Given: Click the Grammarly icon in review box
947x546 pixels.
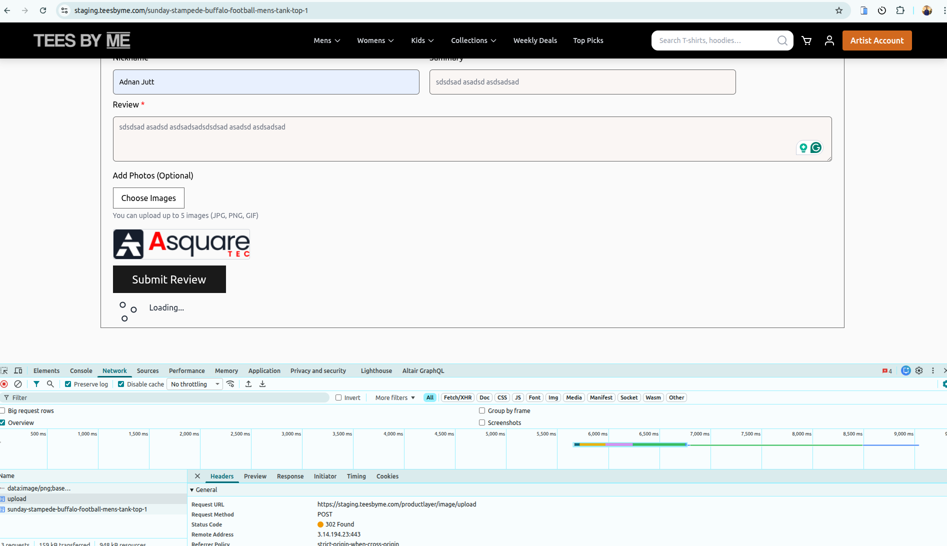Looking at the screenshot, I should coord(816,147).
